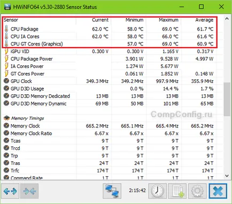The width and height of the screenshot is (232, 204).
Task: Open the network monitors connection button
Action: [x=112, y=191]
